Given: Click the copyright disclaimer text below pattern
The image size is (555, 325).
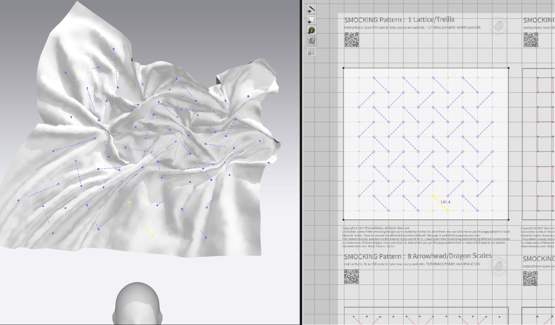Looking at the screenshot, I should [x=425, y=237].
